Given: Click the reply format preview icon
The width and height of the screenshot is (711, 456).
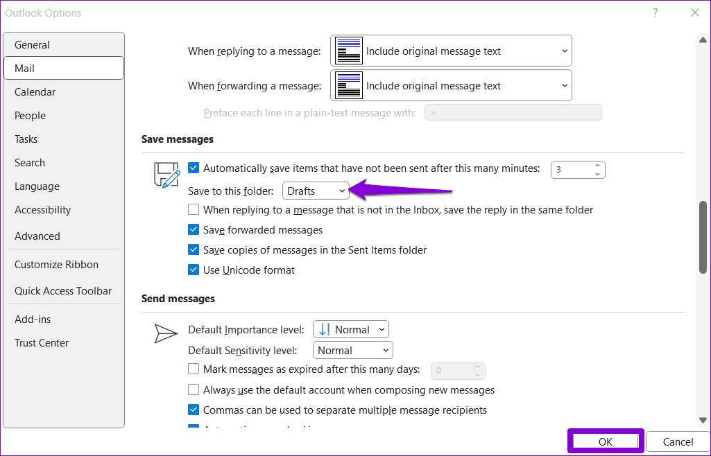Looking at the screenshot, I should 349,51.
